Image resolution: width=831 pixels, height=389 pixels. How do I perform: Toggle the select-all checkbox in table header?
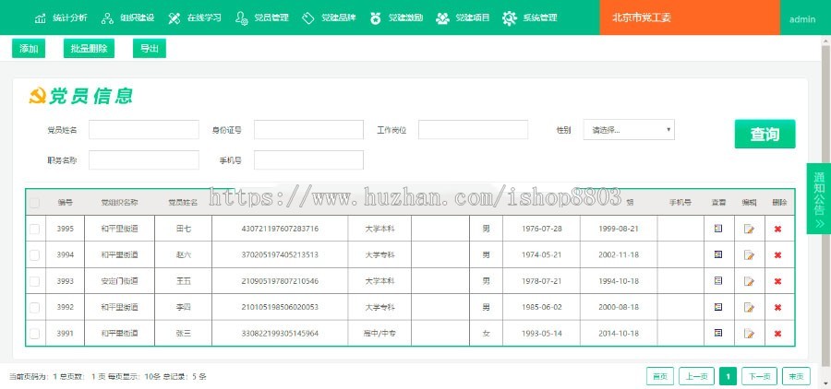click(34, 203)
